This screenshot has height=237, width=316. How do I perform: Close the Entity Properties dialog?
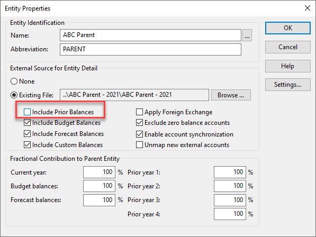click(308, 8)
